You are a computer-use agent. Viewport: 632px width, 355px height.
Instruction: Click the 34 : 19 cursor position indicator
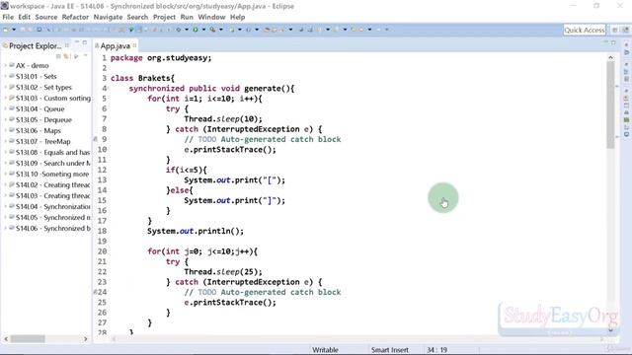coord(436,350)
